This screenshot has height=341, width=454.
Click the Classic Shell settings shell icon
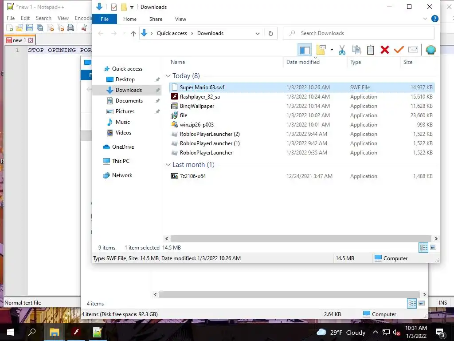coord(431,50)
